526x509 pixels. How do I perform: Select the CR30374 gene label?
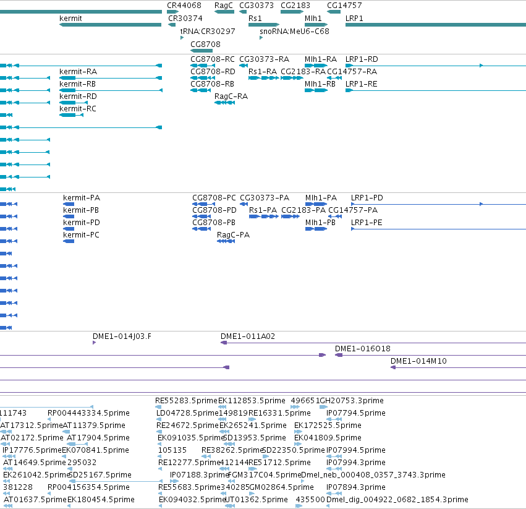[x=185, y=18]
